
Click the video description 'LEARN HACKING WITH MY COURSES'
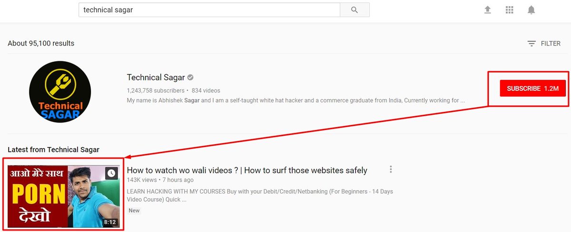260,195
